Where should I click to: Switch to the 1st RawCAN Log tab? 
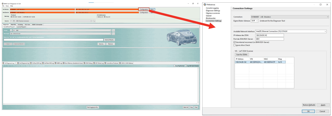point(36,63)
